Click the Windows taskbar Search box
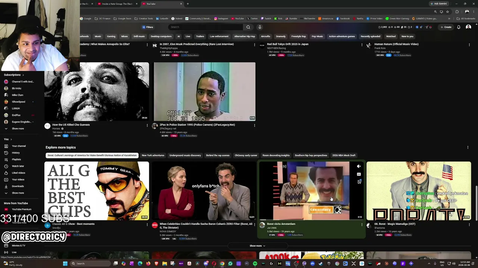The width and height of the screenshot is (478, 268). [x=90, y=264]
